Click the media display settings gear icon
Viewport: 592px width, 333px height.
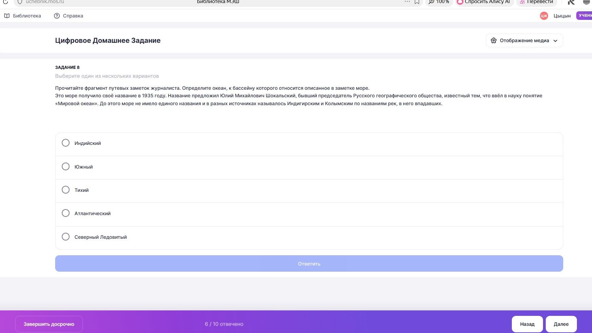point(494,40)
